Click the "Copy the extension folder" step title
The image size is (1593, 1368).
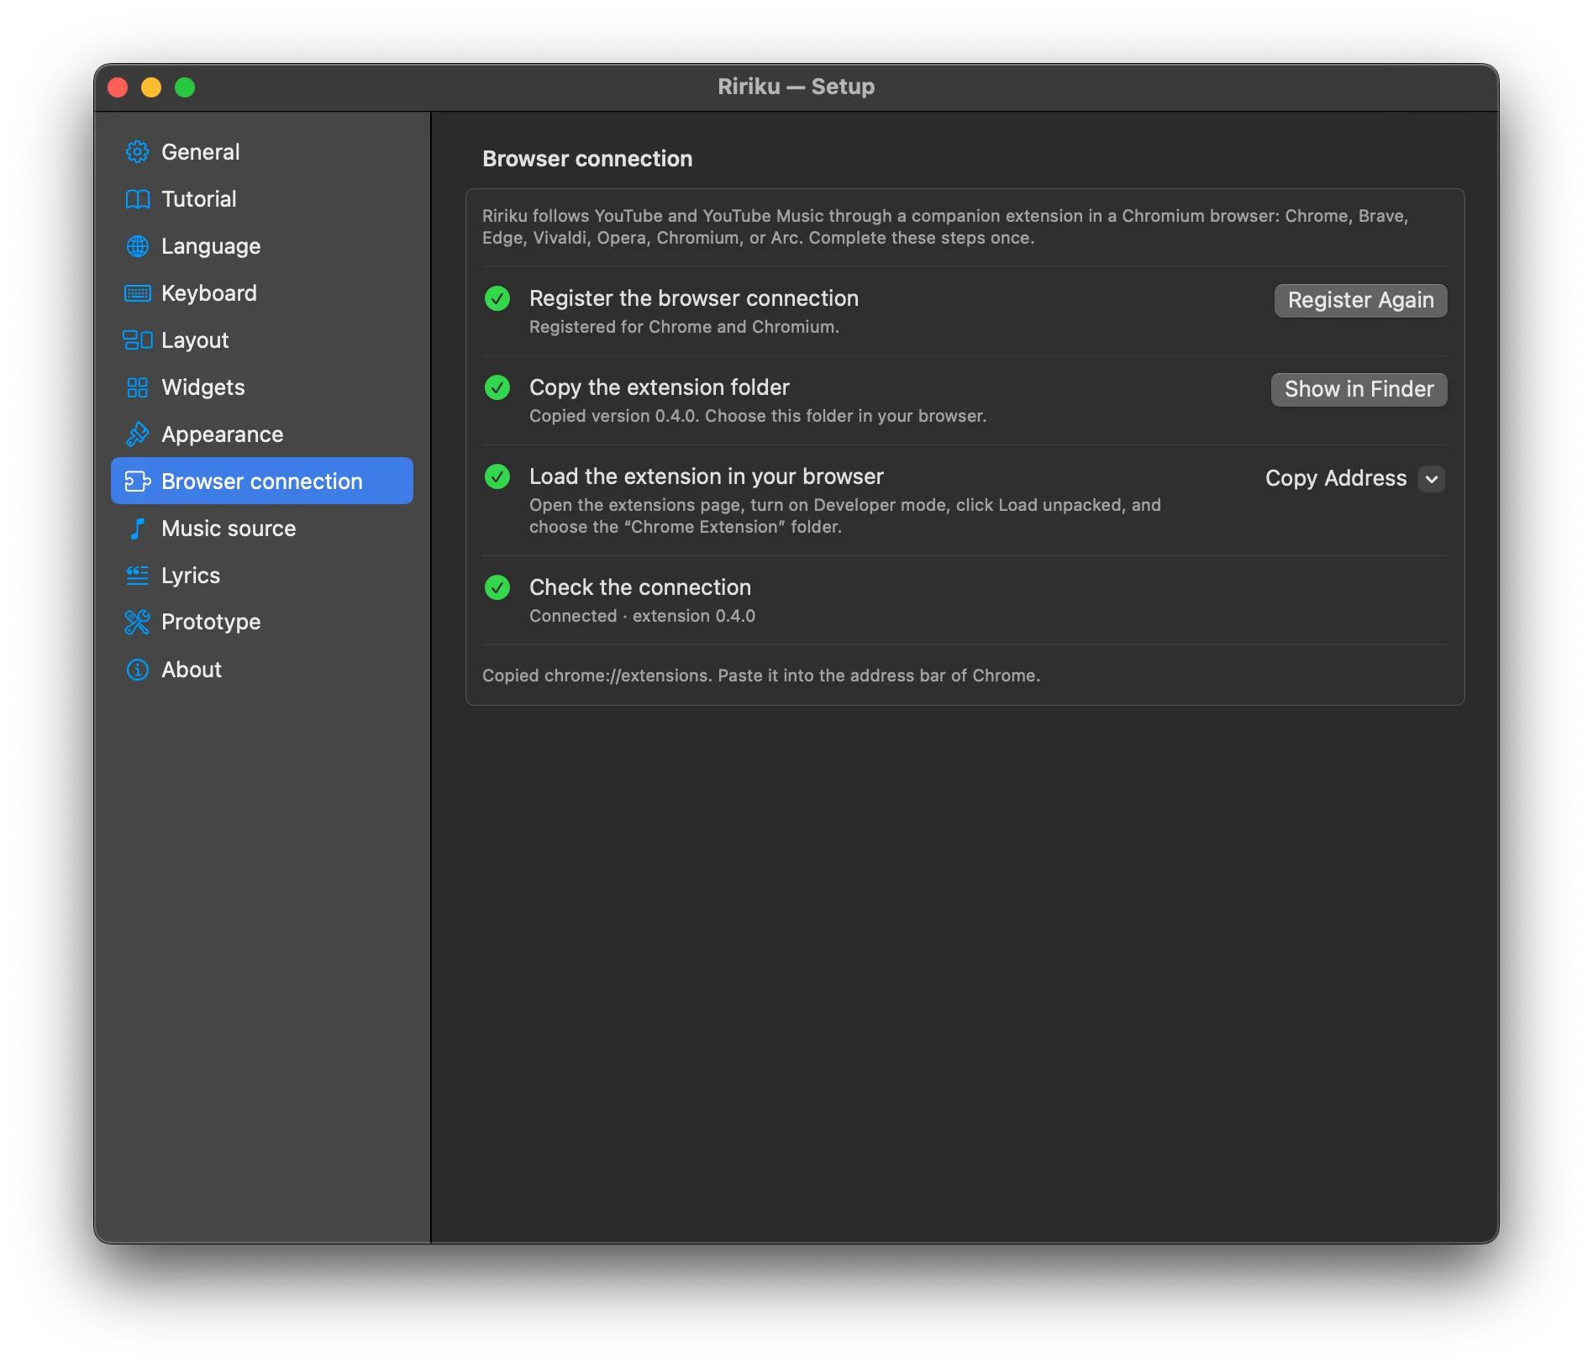pos(660,387)
